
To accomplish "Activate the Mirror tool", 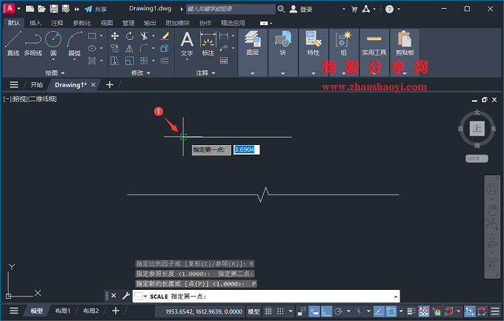I will (130, 48).
